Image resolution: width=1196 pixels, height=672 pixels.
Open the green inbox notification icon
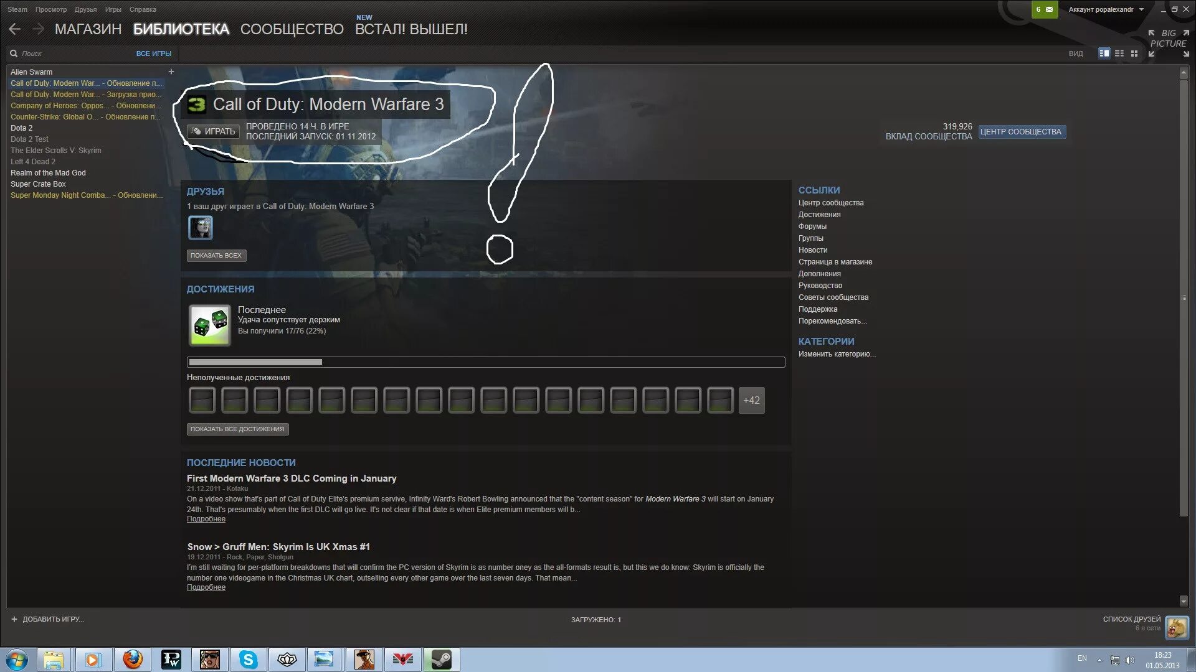coord(1045,9)
